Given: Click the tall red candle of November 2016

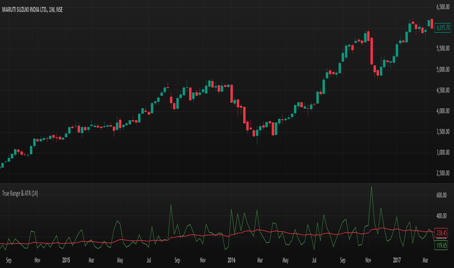Looking at the screenshot, I should coord(372,51).
